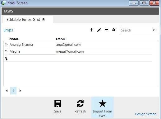Go to next page arrow
Viewport: 161px width, 119px height.
click(20, 91)
